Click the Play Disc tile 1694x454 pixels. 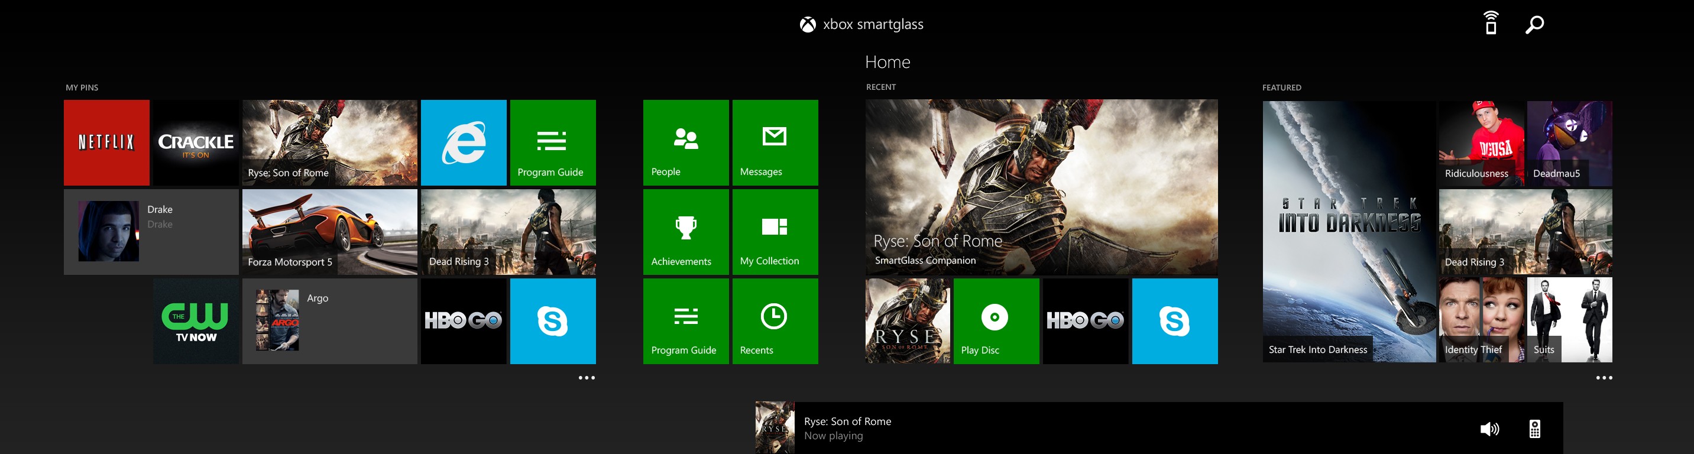coord(996,320)
